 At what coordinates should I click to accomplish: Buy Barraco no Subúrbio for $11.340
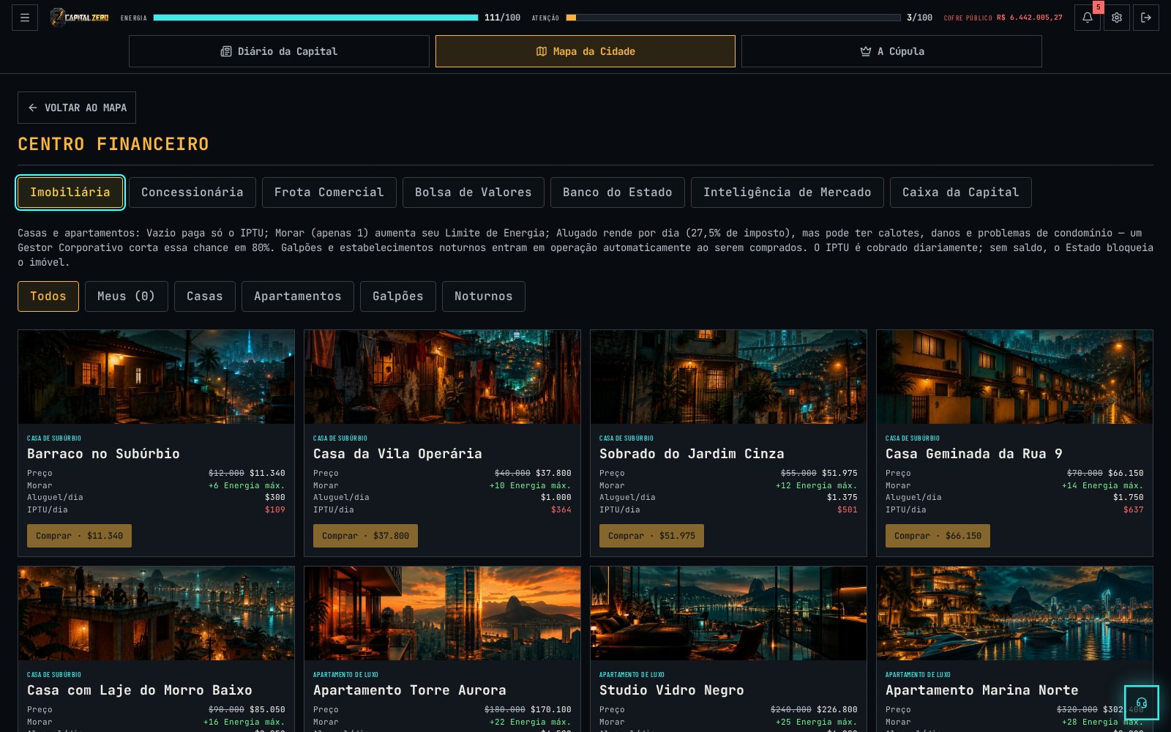pos(80,536)
